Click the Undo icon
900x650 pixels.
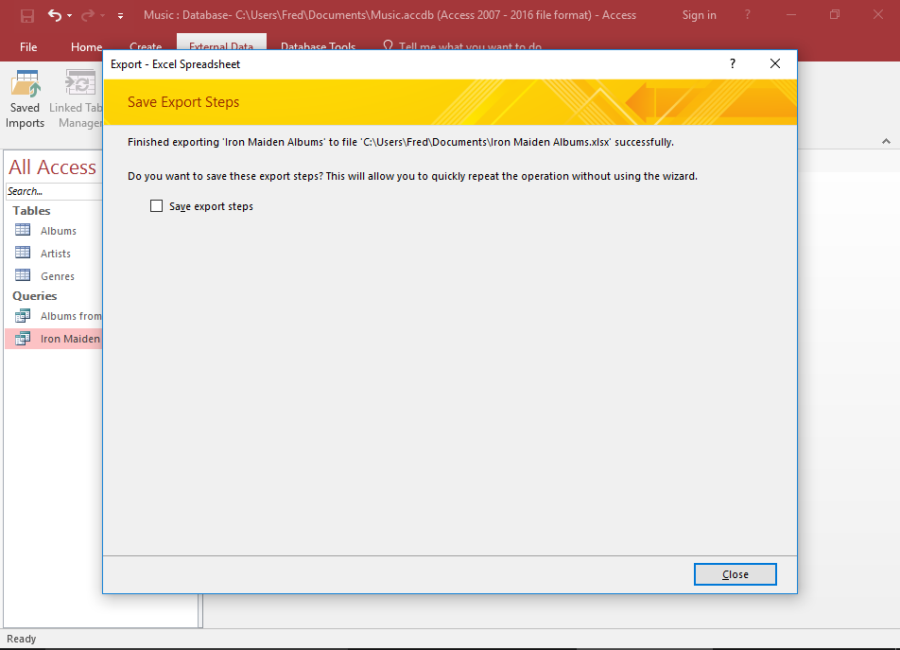coord(54,15)
